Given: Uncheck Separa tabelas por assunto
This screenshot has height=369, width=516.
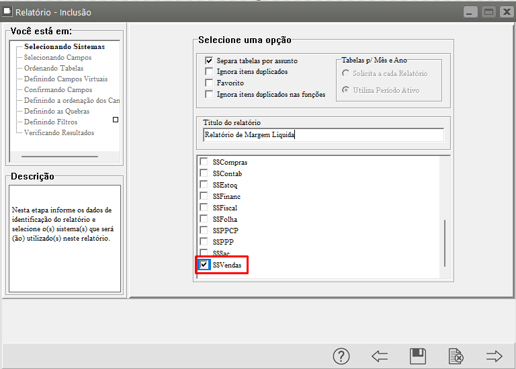Looking at the screenshot, I should 209,60.
